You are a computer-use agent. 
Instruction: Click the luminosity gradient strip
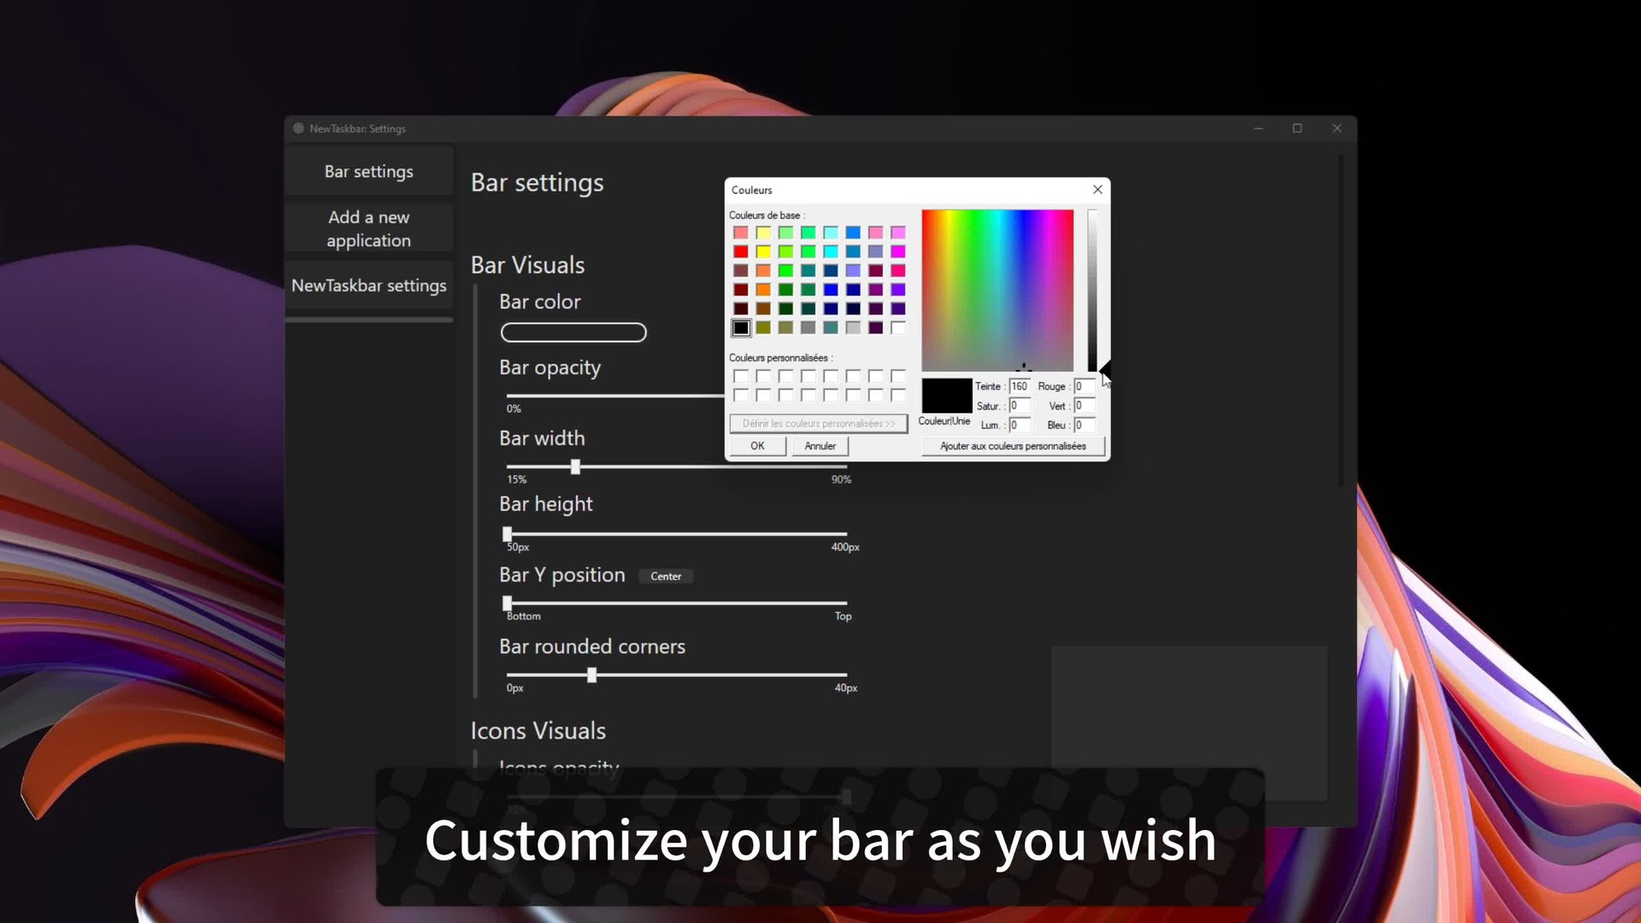pos(1091,291)
